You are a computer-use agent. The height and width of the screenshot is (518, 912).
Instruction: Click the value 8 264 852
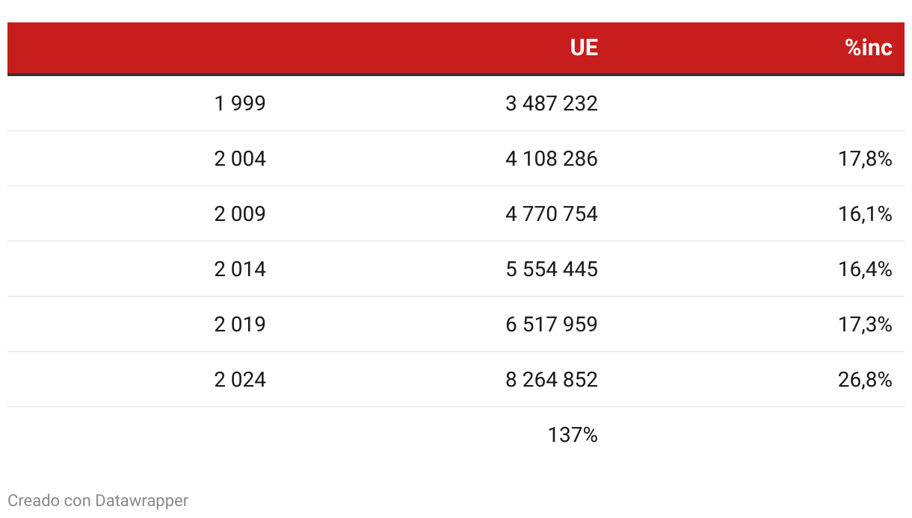(x=551, y=380)
